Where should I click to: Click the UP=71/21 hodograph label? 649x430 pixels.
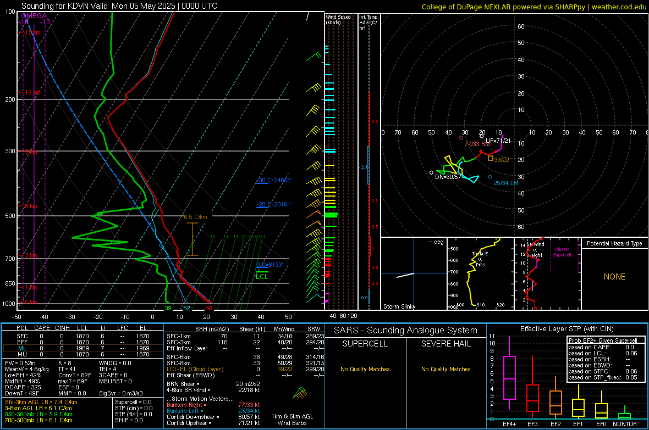498,141
